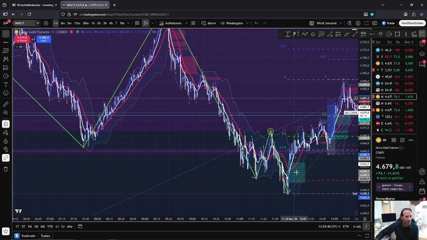Expand the chart type dropdown arrow

pos(152,23)
